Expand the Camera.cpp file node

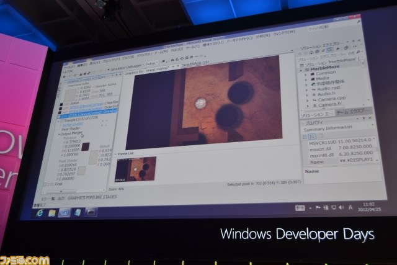coord(308,101)
